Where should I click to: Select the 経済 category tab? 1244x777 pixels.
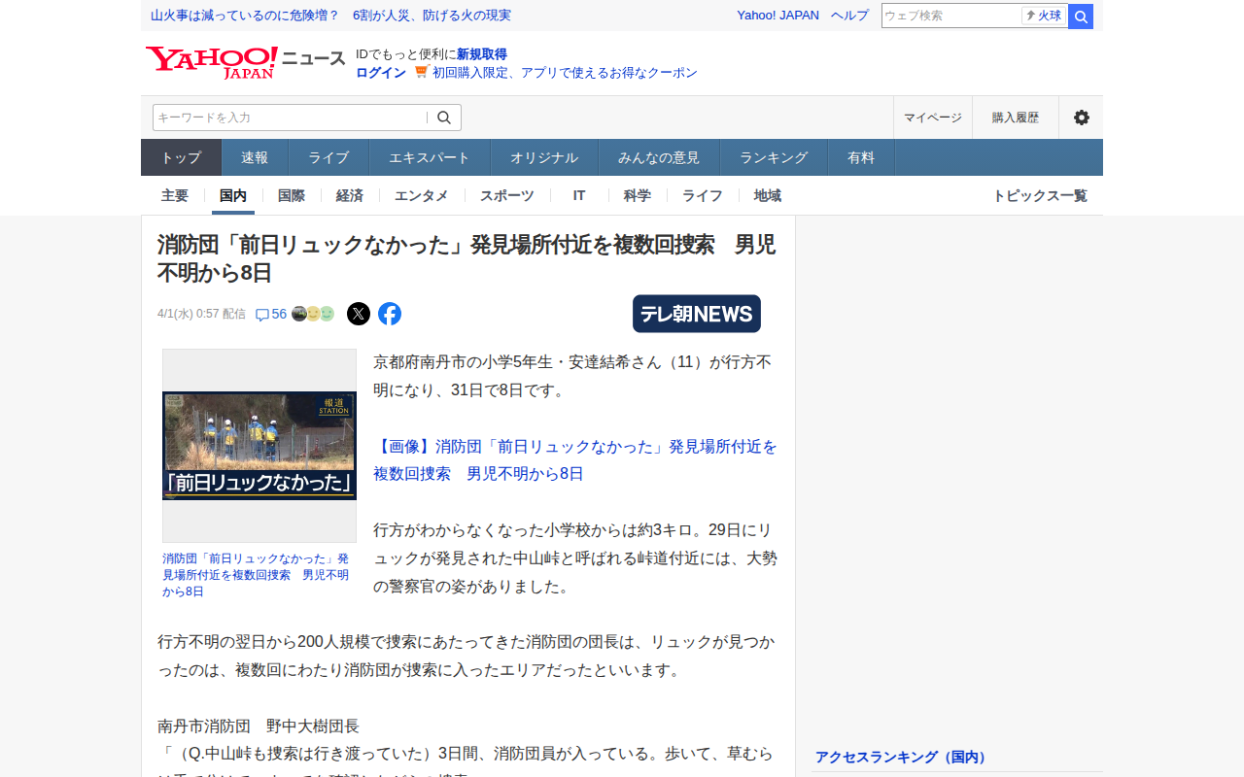[x=350, y=195]
